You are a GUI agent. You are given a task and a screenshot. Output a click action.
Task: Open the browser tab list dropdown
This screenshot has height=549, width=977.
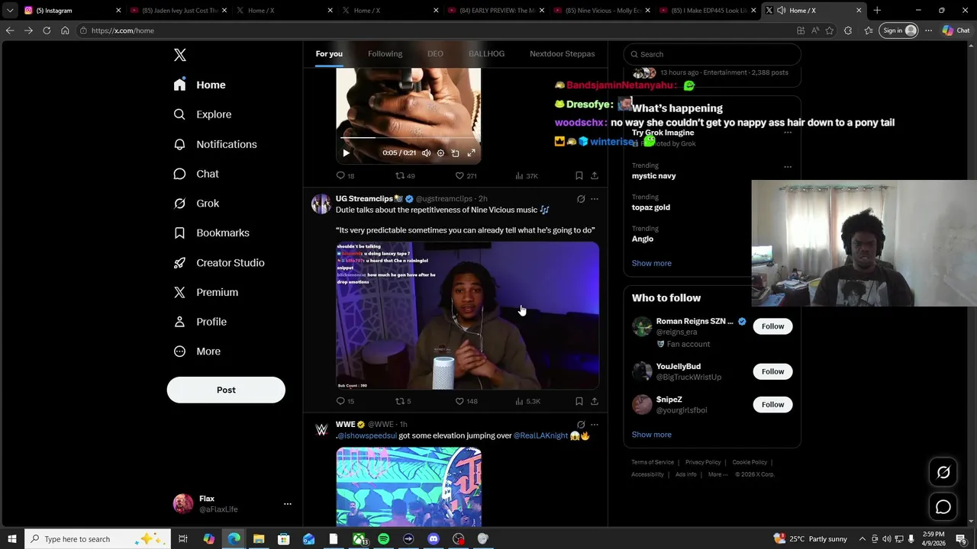10,11
